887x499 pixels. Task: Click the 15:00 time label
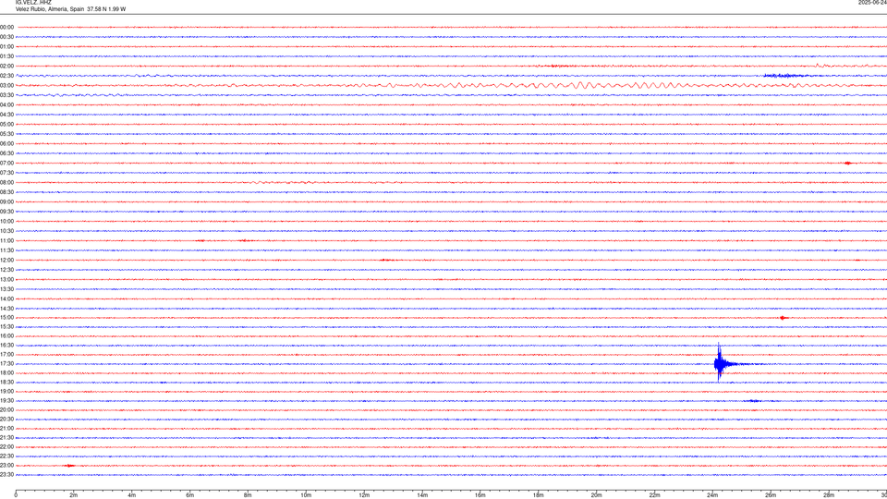[x=6, y=317]
